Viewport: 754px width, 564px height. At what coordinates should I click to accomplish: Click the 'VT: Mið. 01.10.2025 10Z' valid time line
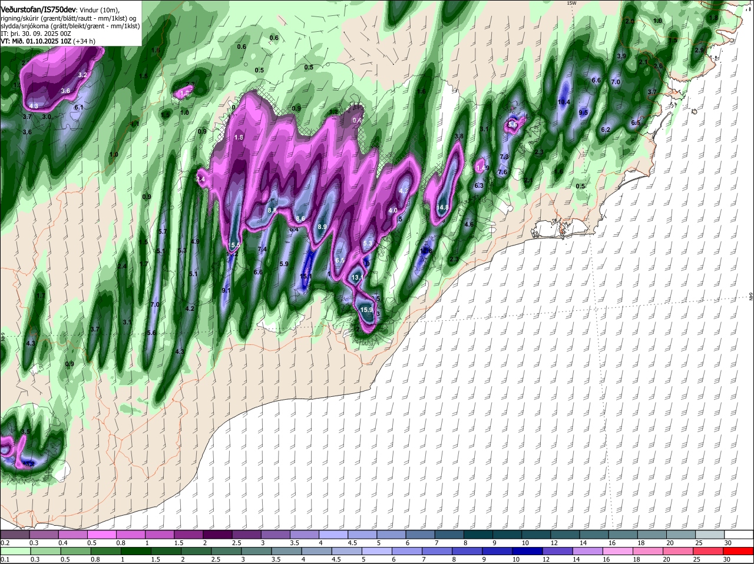[x=35, y=41]
